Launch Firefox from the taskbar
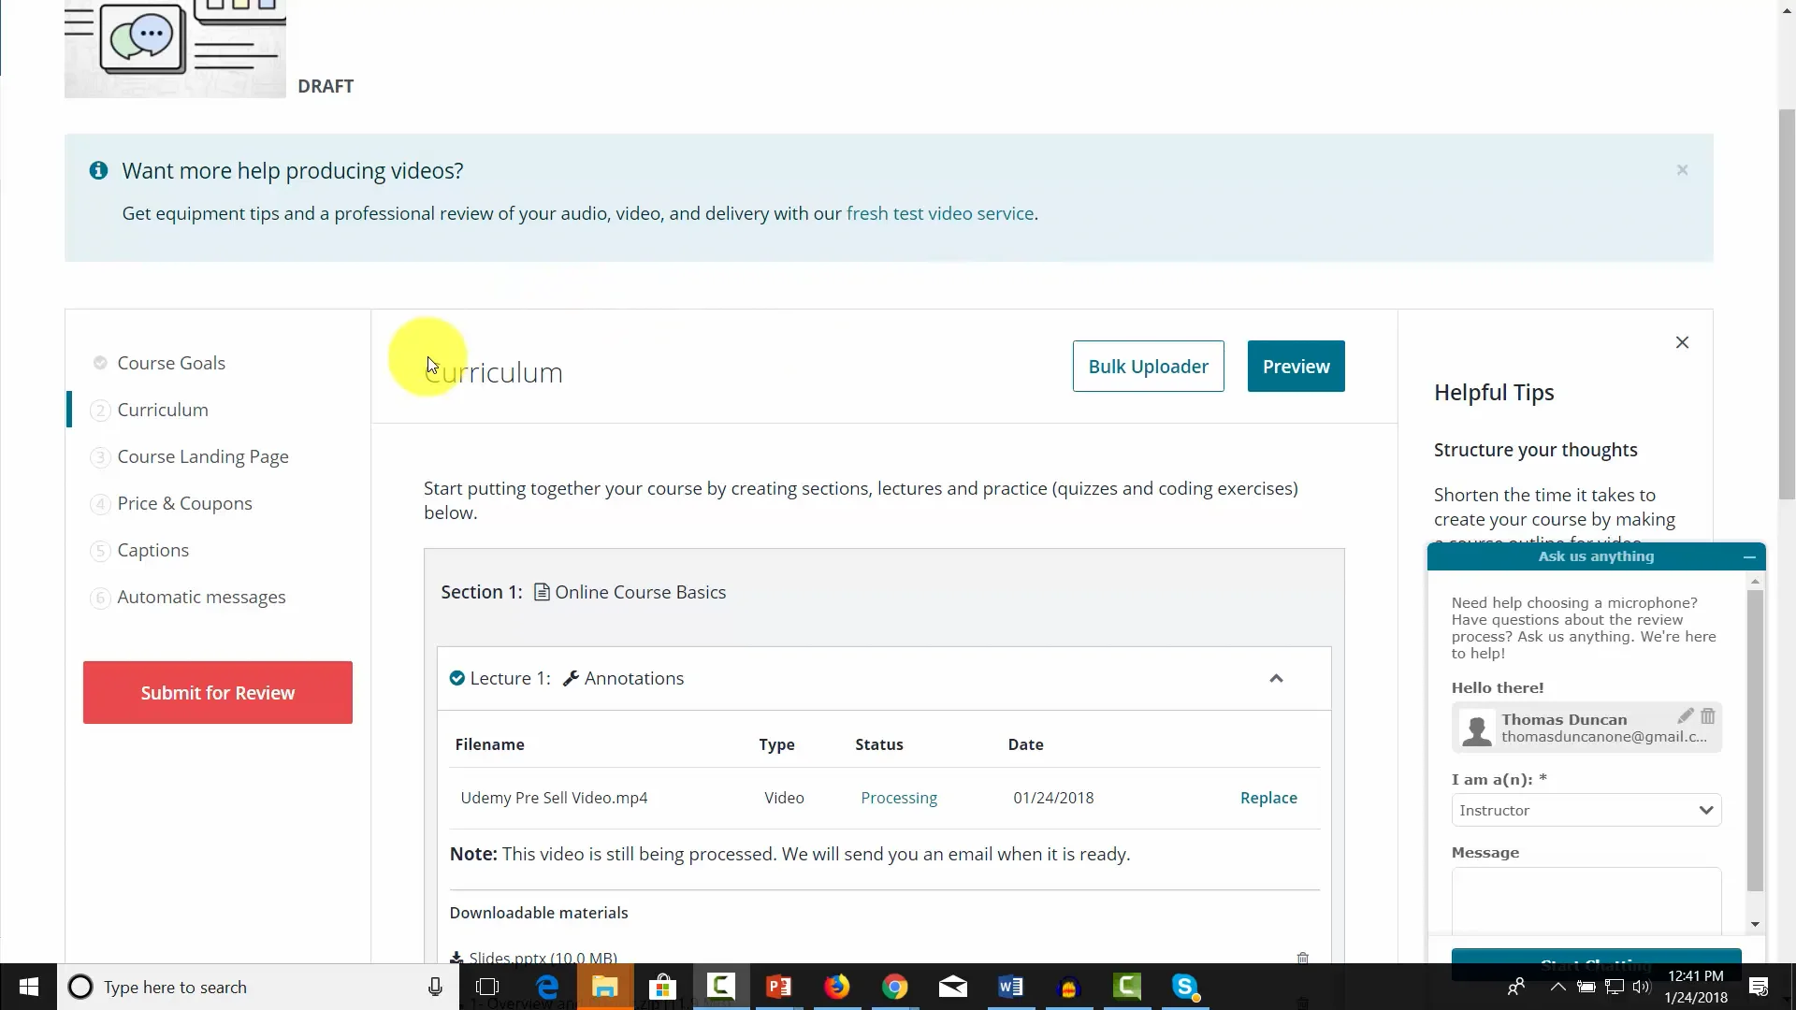1796x1010 pixels. [x=836, y=987]
